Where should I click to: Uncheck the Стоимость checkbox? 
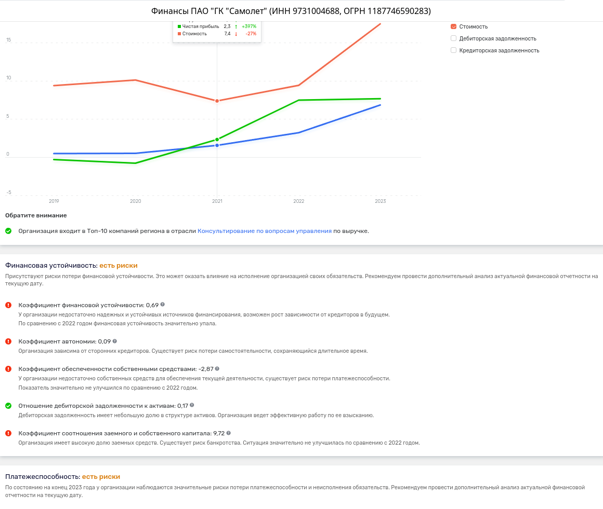pos(453,26)
